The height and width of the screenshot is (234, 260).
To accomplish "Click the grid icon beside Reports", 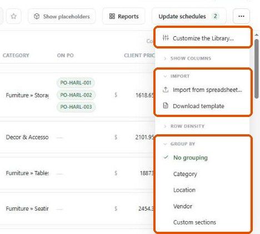I will (112, 16).
